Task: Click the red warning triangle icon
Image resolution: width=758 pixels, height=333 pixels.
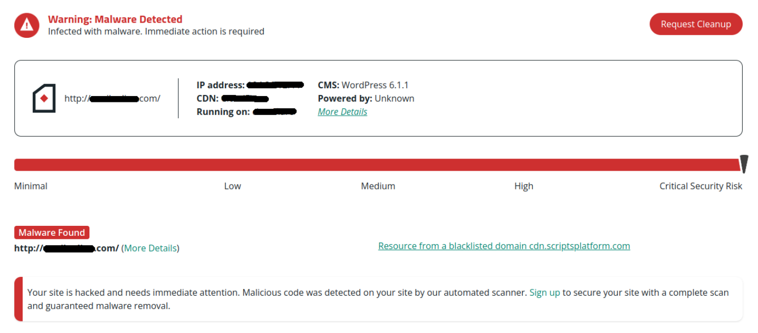Action: (x=27, y=25)
